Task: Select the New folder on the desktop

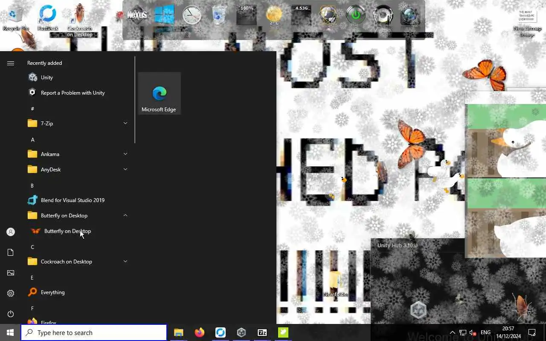Action: tap(335, 284)
